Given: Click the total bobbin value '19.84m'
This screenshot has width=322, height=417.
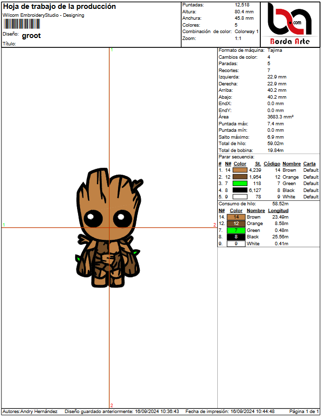Looking at the screenshot, I should [x=276, y=150].
